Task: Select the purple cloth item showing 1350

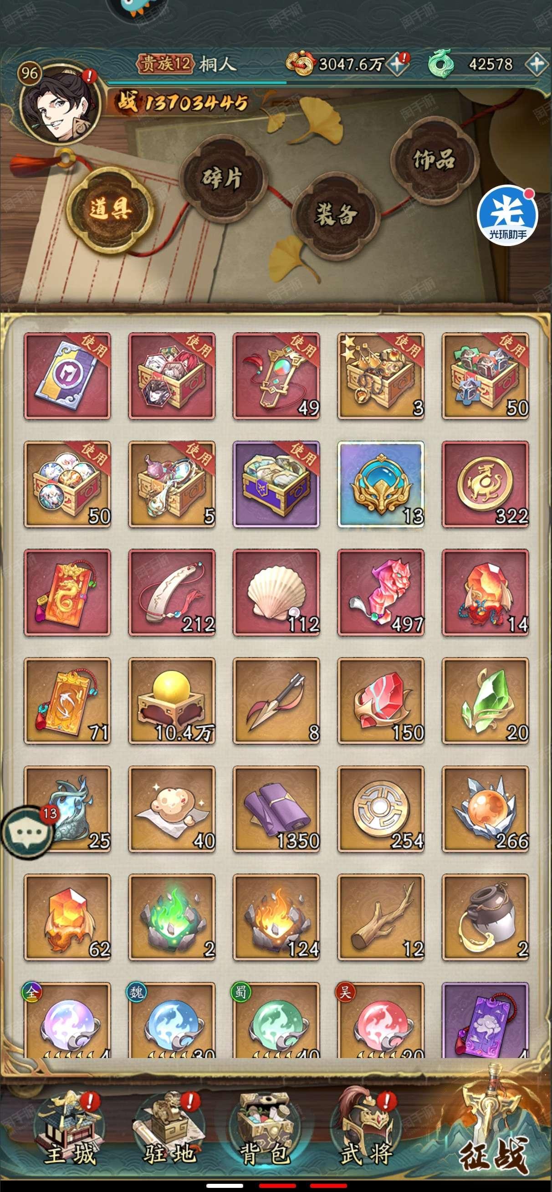Action: [x=276, y=809]
